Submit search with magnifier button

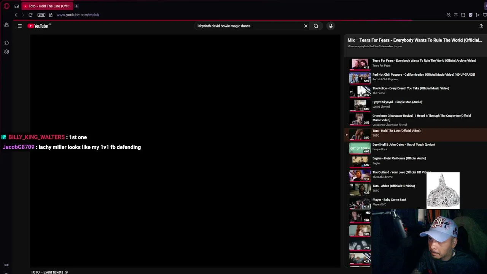[x=316, y=26]
